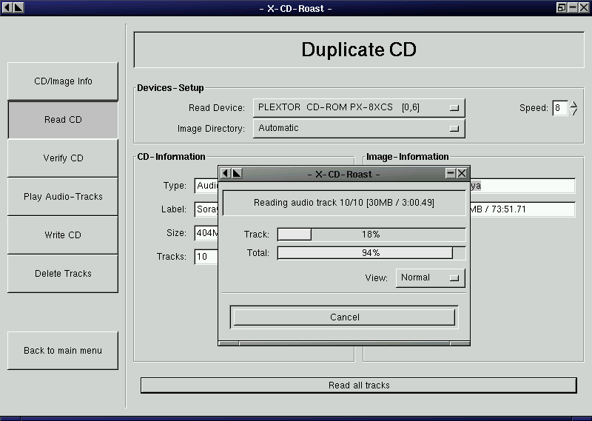The height and width of the screenshot is (421, 592).
Task: Click the left-arrow icon in the dialog title bar
Action: coord(226,173)
